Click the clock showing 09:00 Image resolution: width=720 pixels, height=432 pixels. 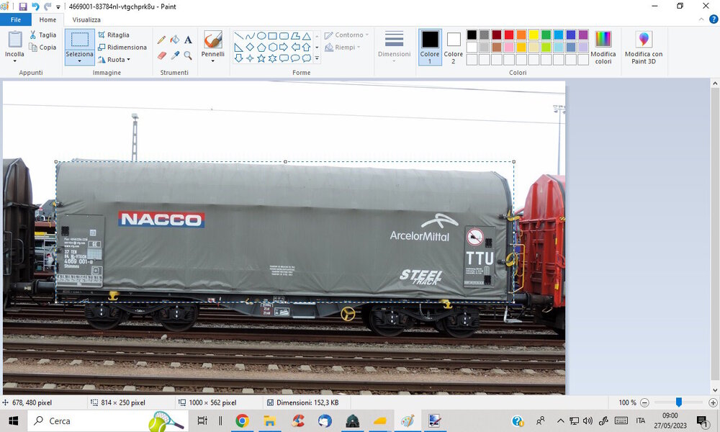point(670,415)
